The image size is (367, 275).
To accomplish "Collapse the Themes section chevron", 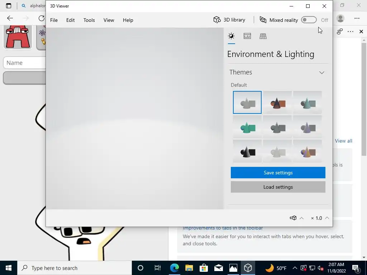I will coord(322,72).
